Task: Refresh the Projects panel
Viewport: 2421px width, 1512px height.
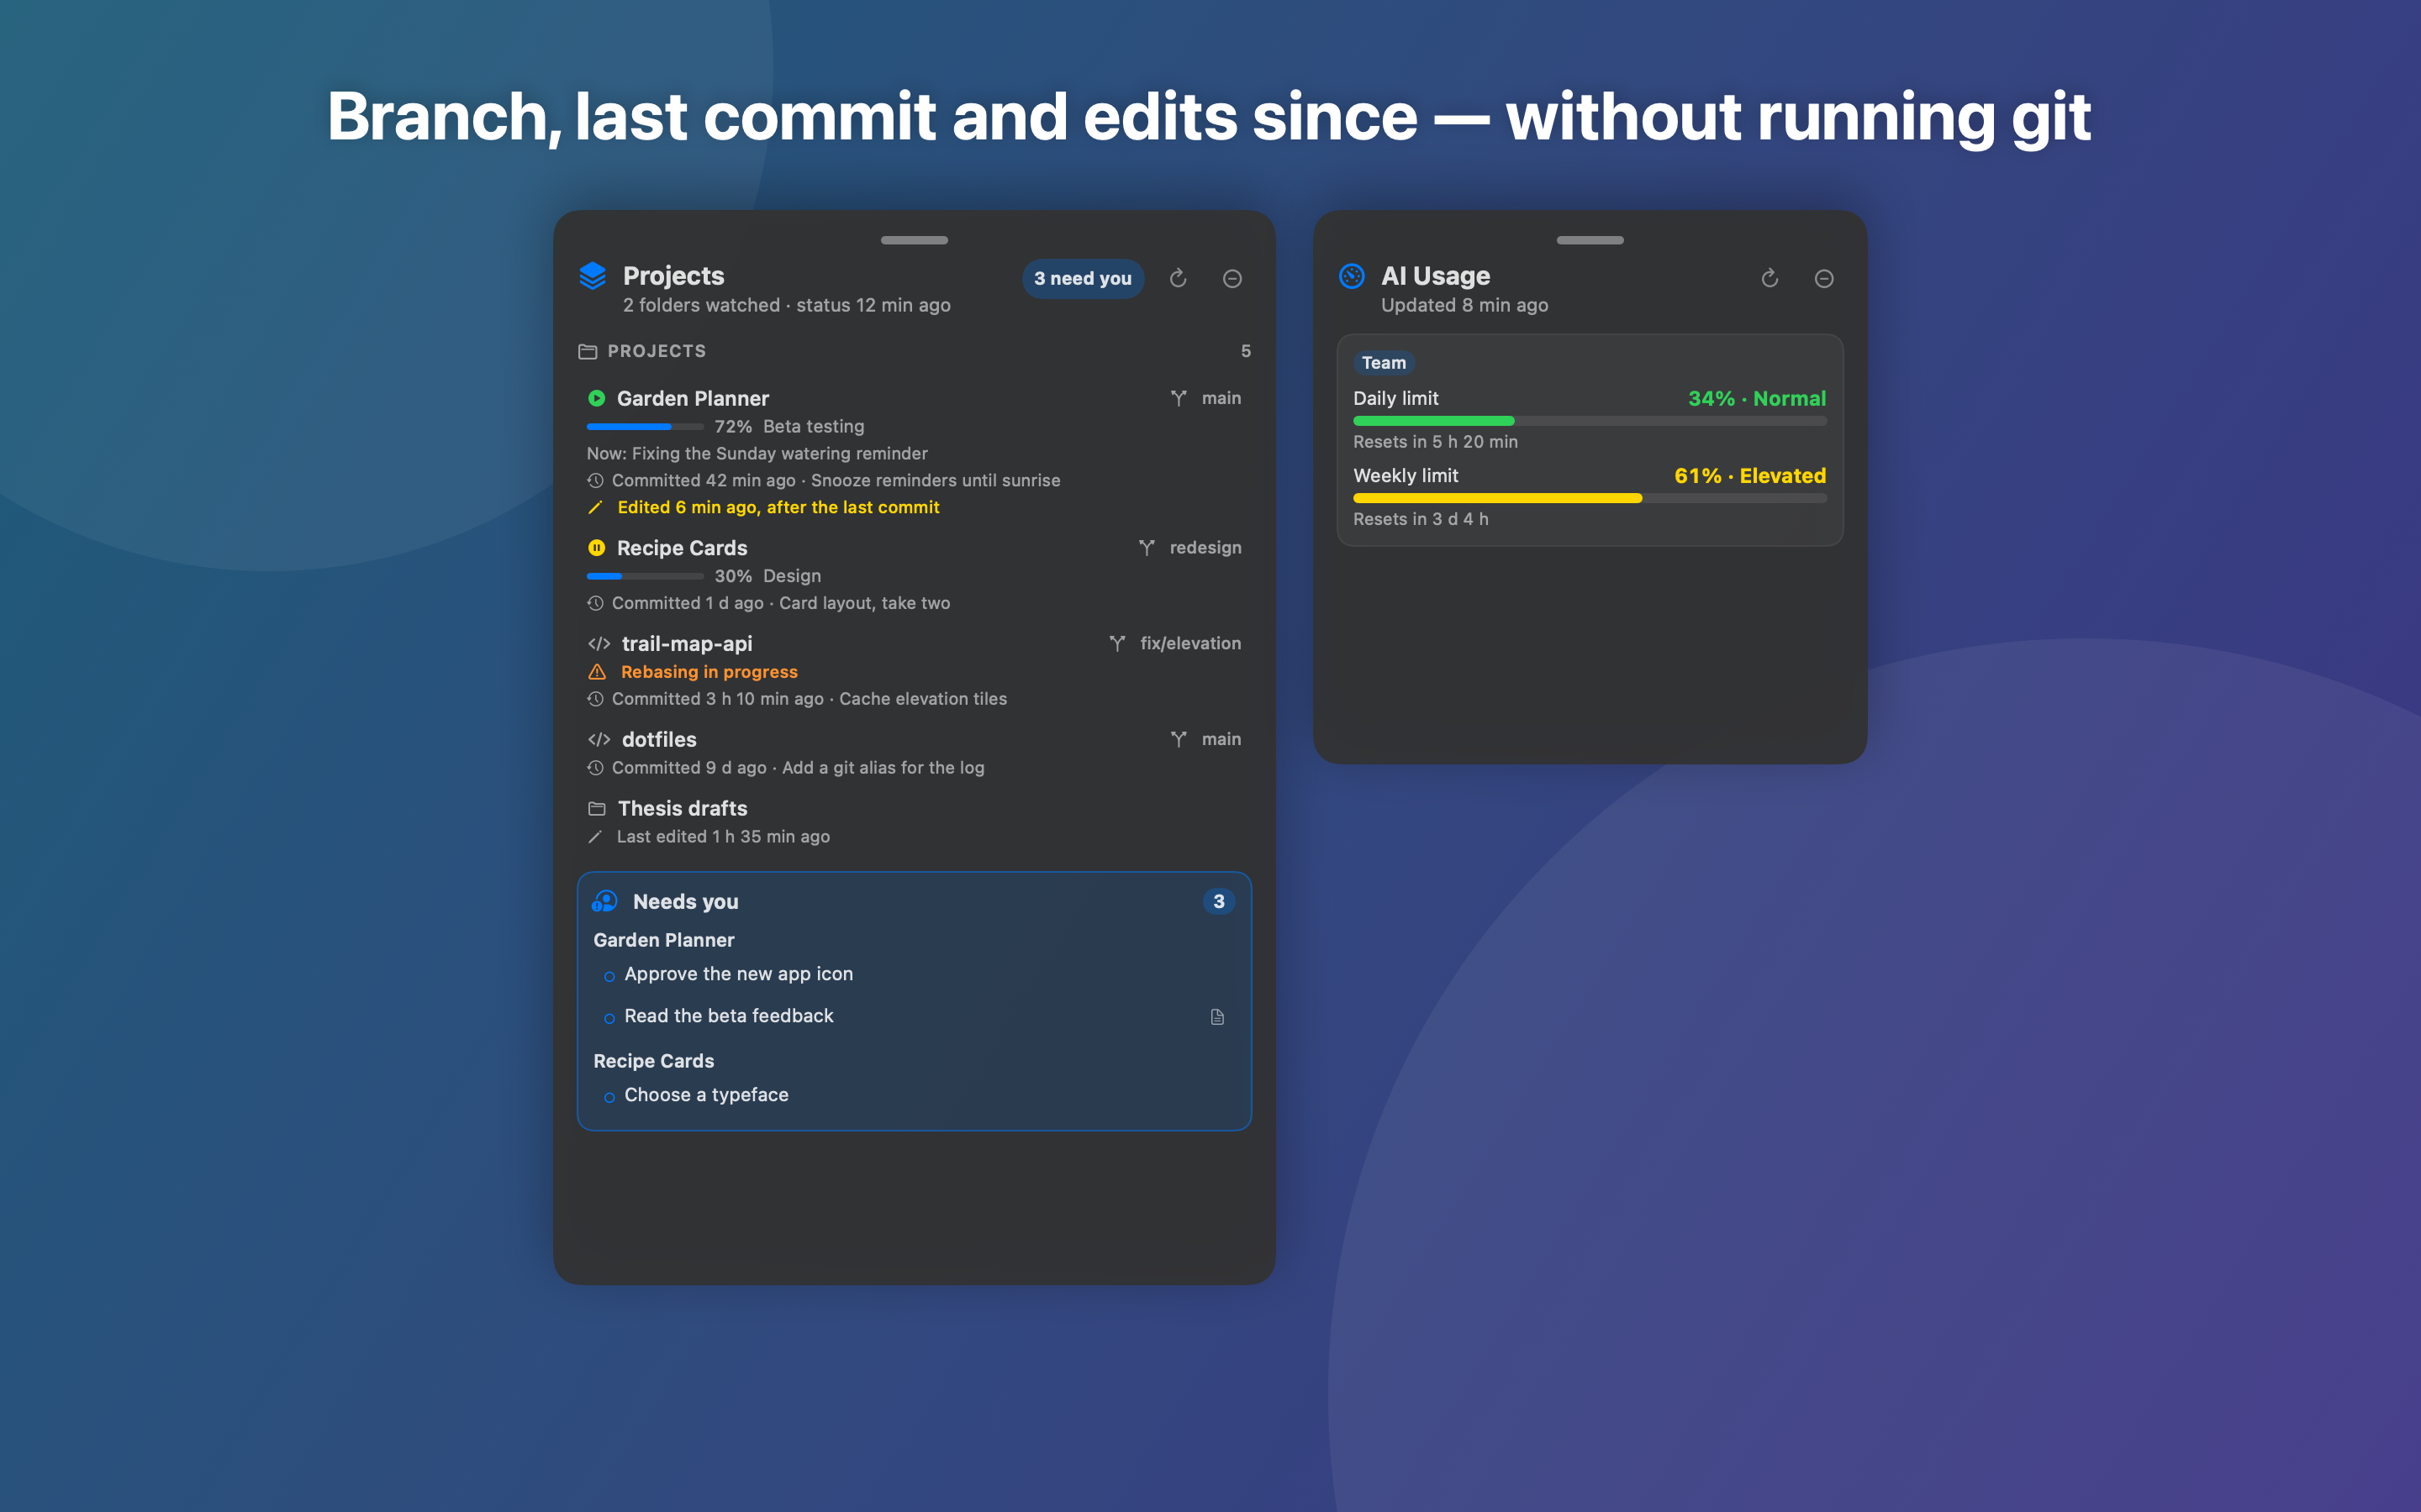Action: tap(1178, 278)
